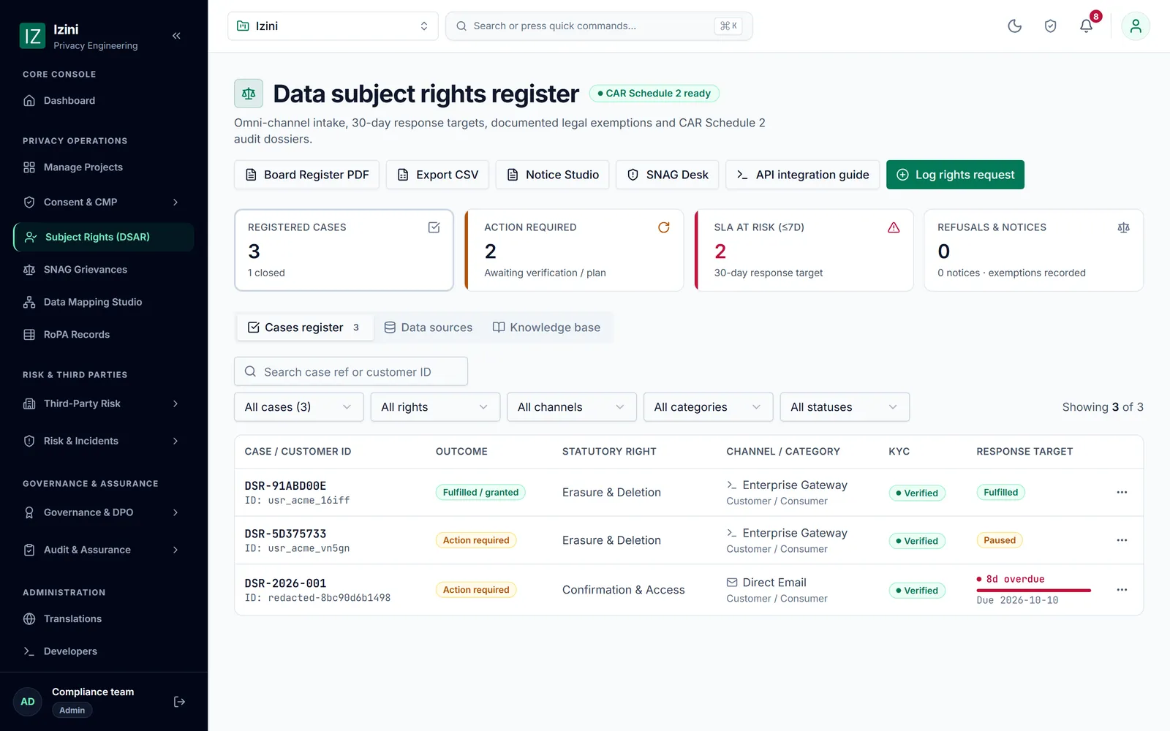The width and height of the screenshot is (1170, 731).
Task: Go to Dashboard in sidebar
Action: tap(104, 101)
